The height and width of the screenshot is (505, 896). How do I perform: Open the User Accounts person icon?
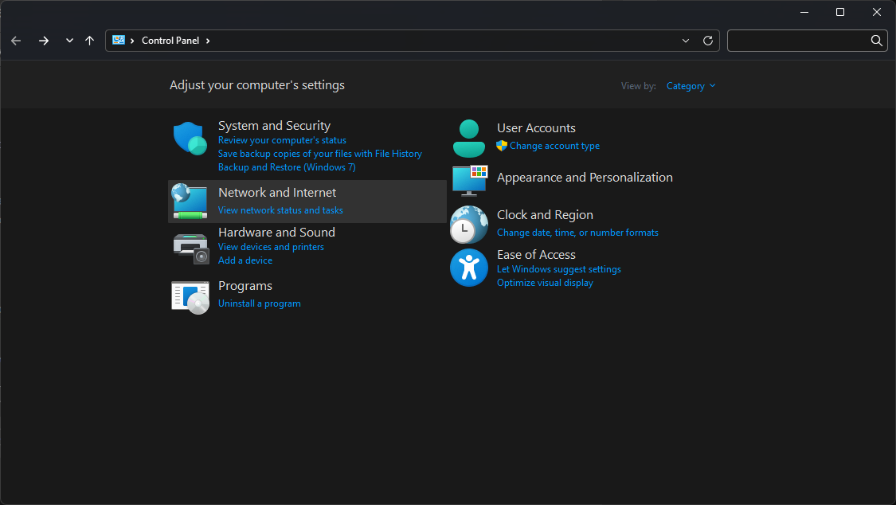tap(468, 139)
